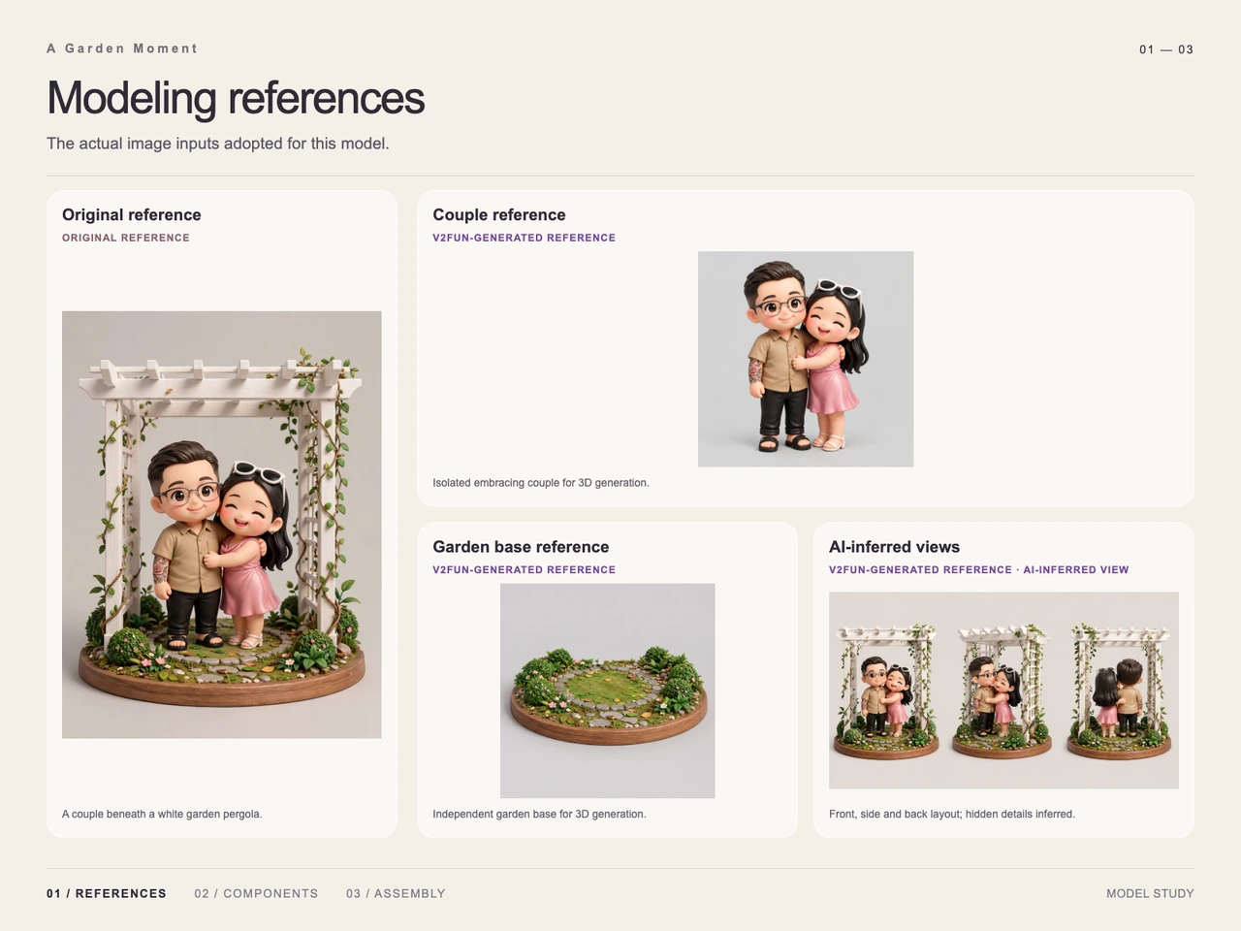Select the 'Original reference' card title
The height and width of the screenshot is (931, 1241).
[132, 215]
